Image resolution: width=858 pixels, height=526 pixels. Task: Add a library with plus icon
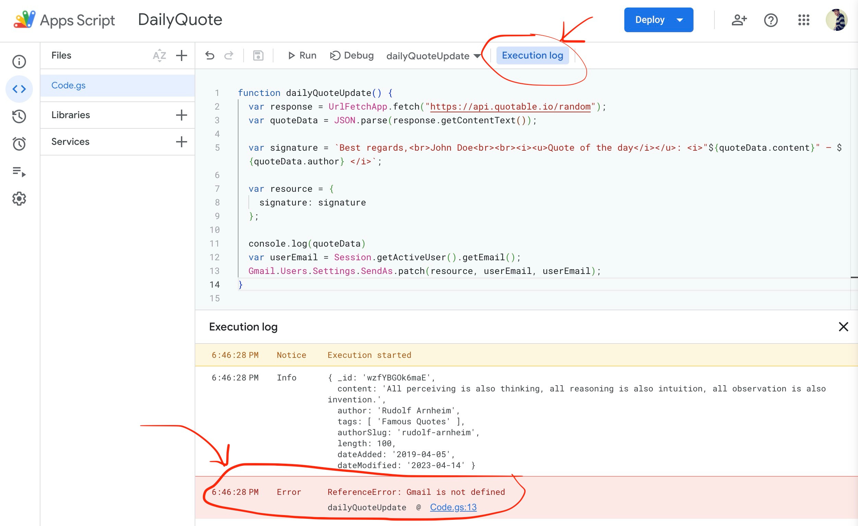point(181,115)
